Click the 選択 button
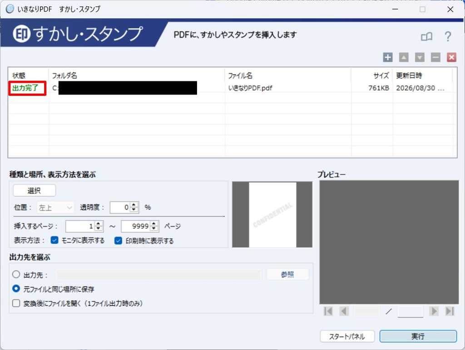 [34, 190]
